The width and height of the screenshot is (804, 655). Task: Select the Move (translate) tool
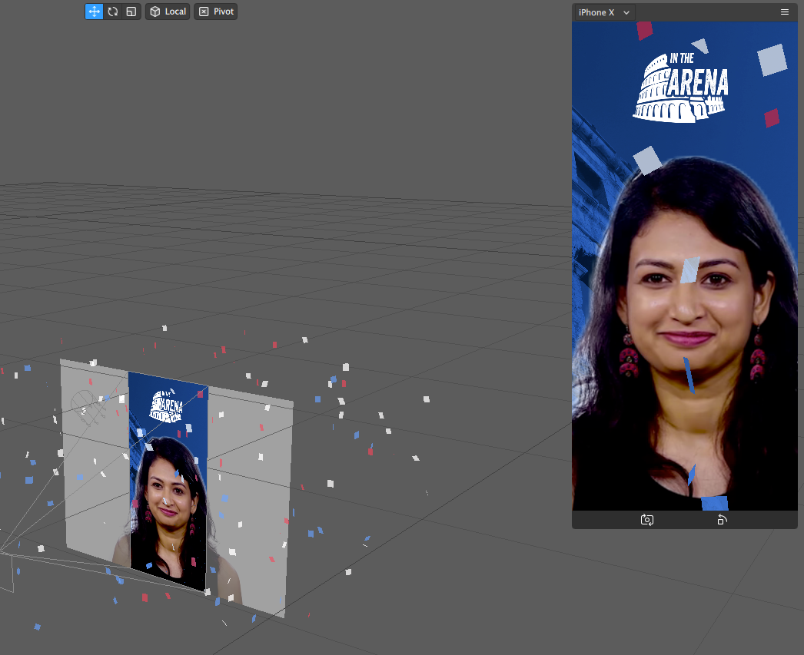[94, 12]
